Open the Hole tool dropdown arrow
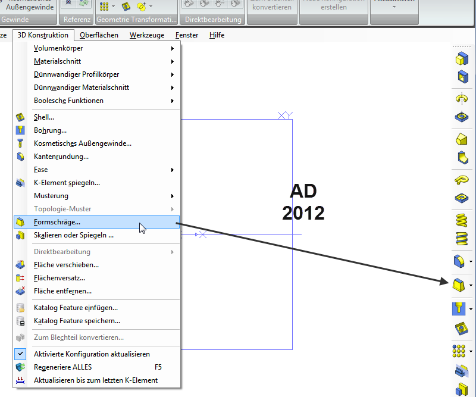 471,309
